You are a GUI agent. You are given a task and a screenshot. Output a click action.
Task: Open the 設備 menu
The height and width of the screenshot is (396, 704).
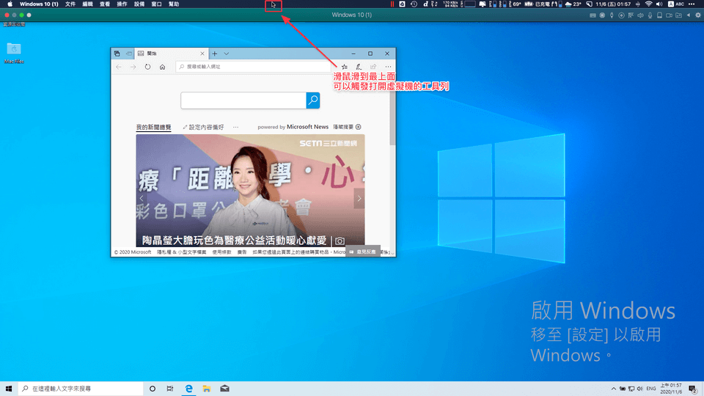click(x=139, y=4)
